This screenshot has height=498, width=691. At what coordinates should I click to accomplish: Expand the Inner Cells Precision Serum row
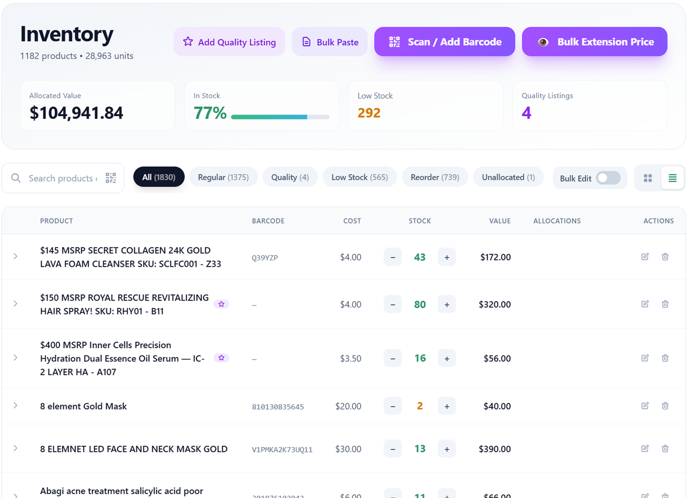(x=16, y=358)
